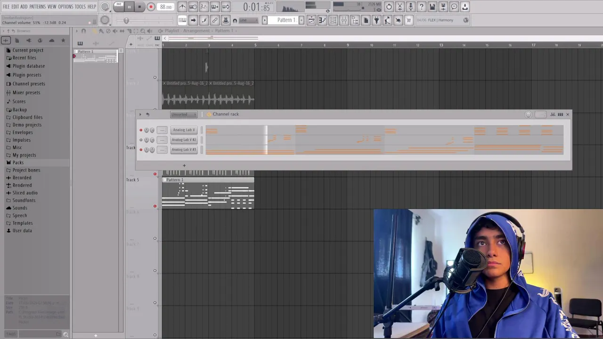Open Channel rack options menu arrow
603x339 pixels.
click(140, 114)
